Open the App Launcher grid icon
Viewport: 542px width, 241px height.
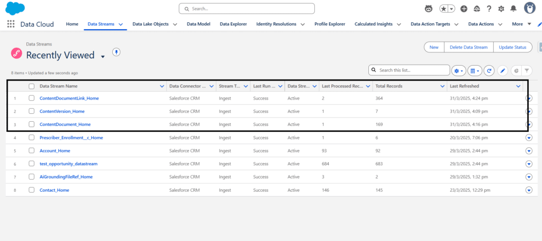coord(11,24)
